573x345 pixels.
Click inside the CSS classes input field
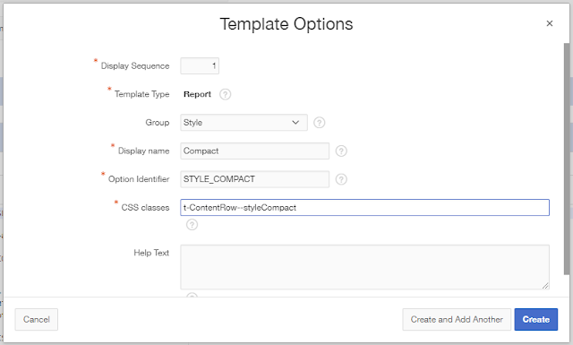(364, 207)
